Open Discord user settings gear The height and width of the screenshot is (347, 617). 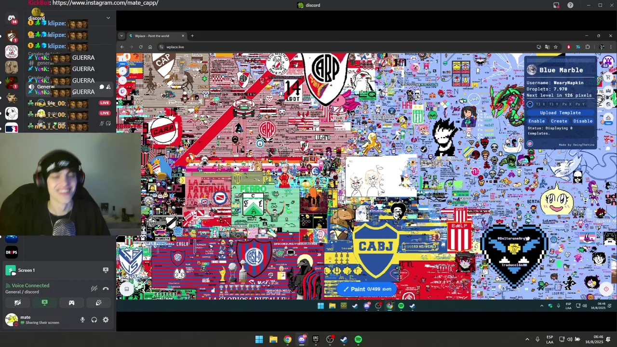106,320
